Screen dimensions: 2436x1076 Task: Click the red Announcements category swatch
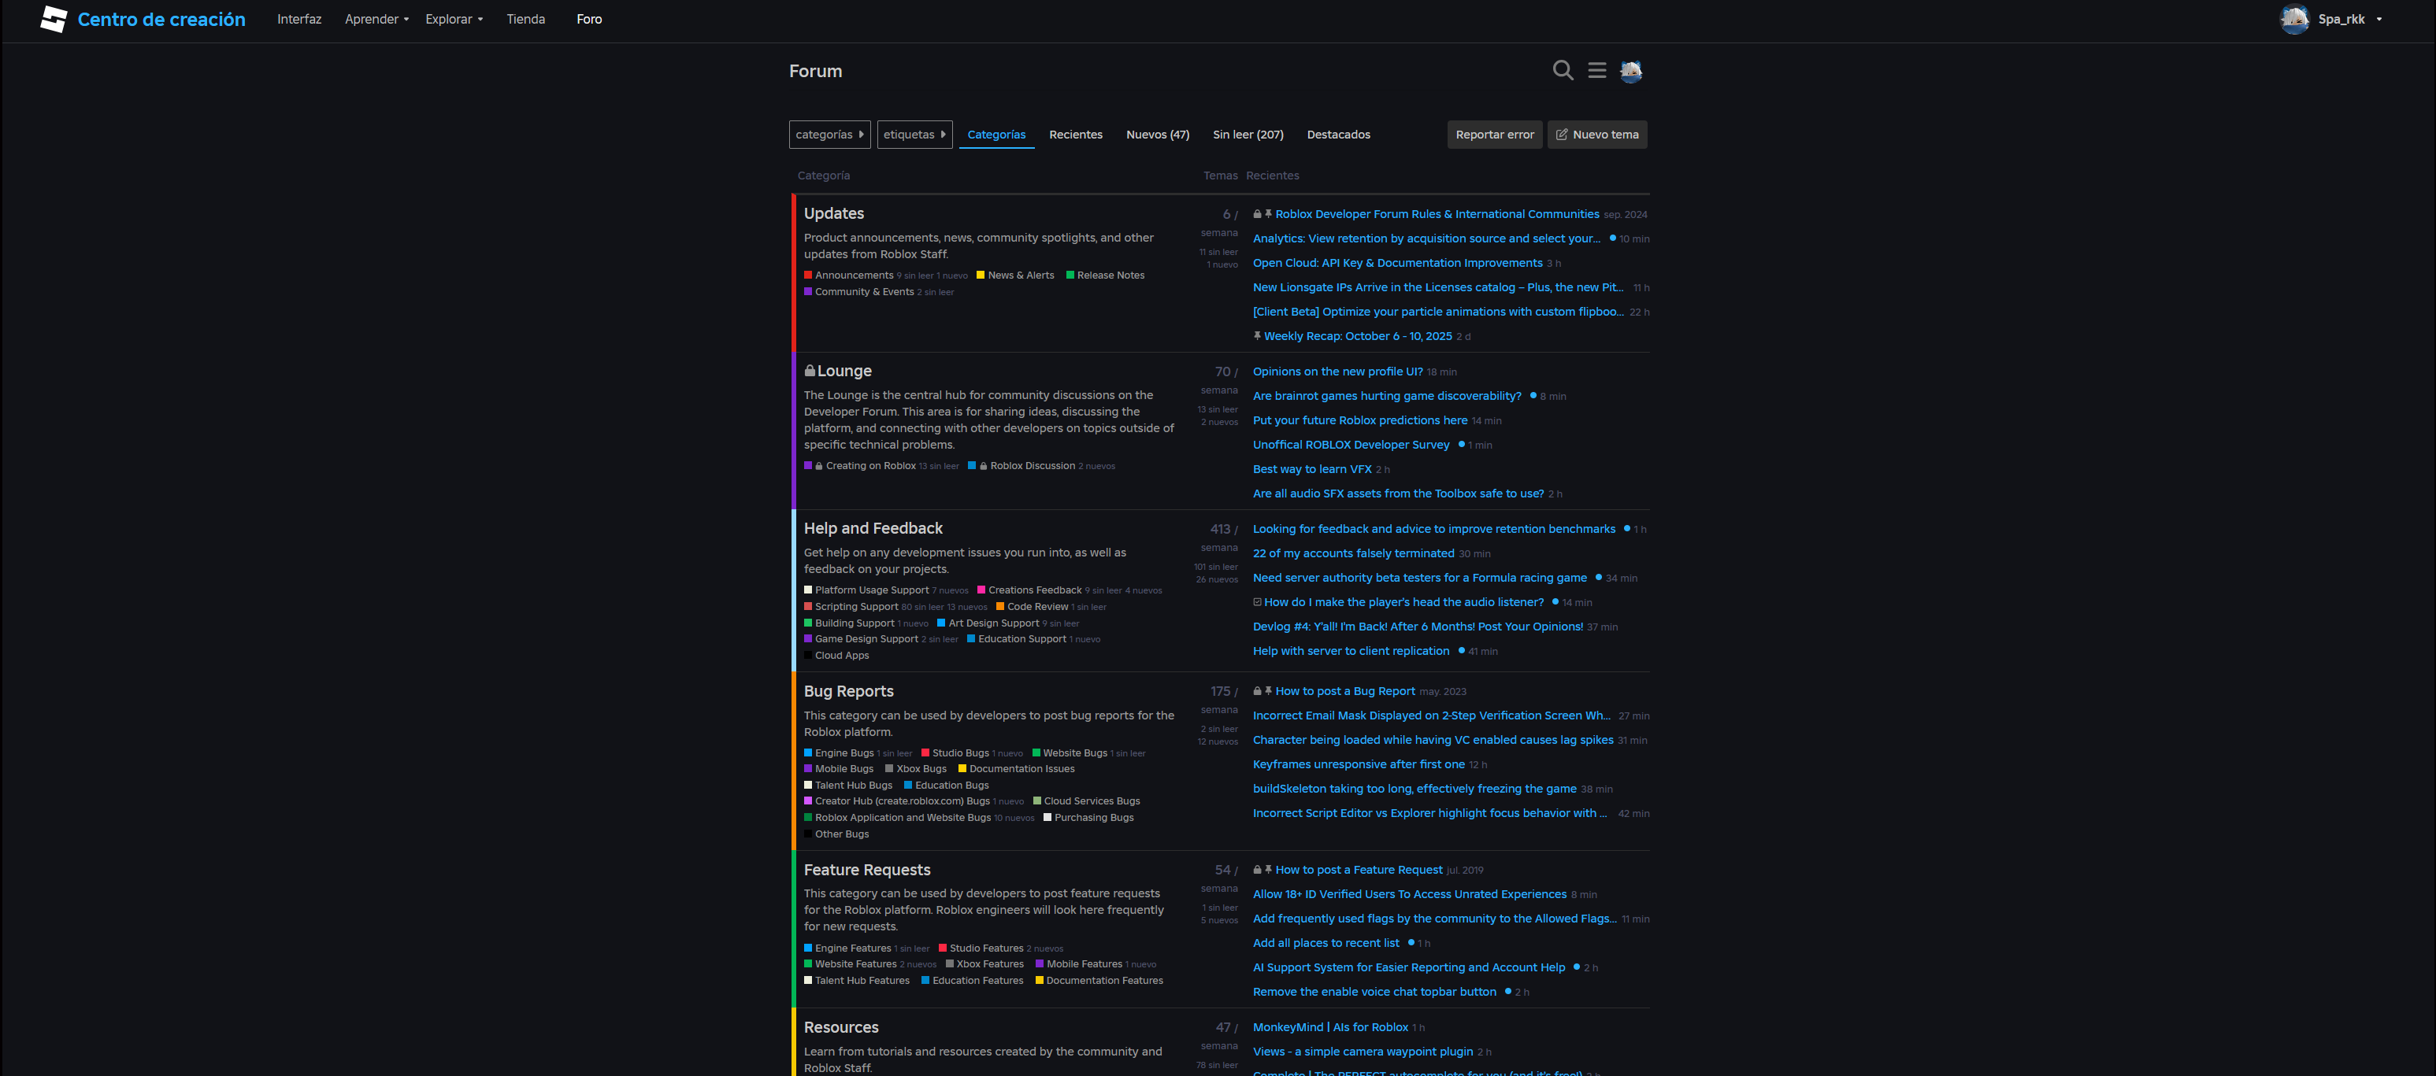[x=807, y=275]
